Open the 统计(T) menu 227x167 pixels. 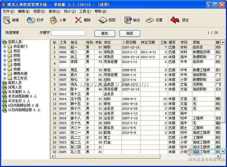tap(70, 11)
